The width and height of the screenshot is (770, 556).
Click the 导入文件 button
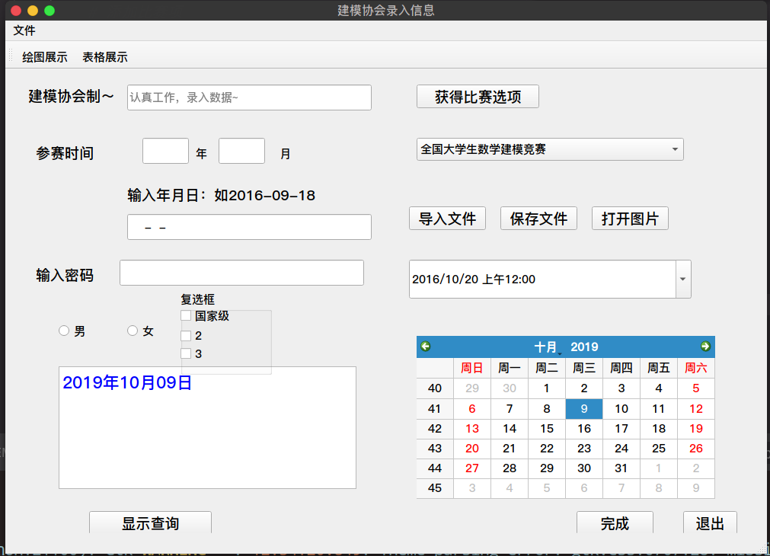tap(447, 219)
